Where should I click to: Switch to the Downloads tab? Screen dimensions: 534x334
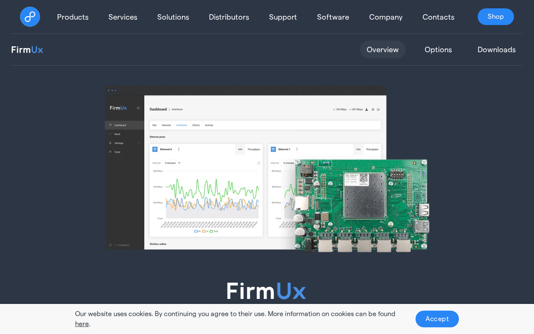[x=496, y=50]
